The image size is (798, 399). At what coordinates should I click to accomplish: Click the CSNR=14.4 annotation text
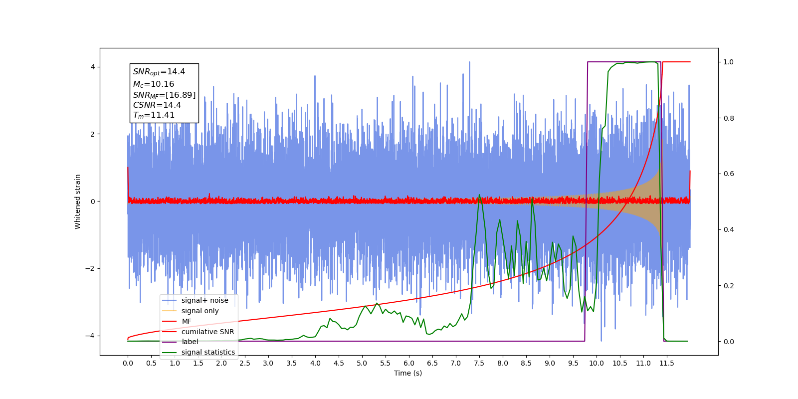pos(157,105)
